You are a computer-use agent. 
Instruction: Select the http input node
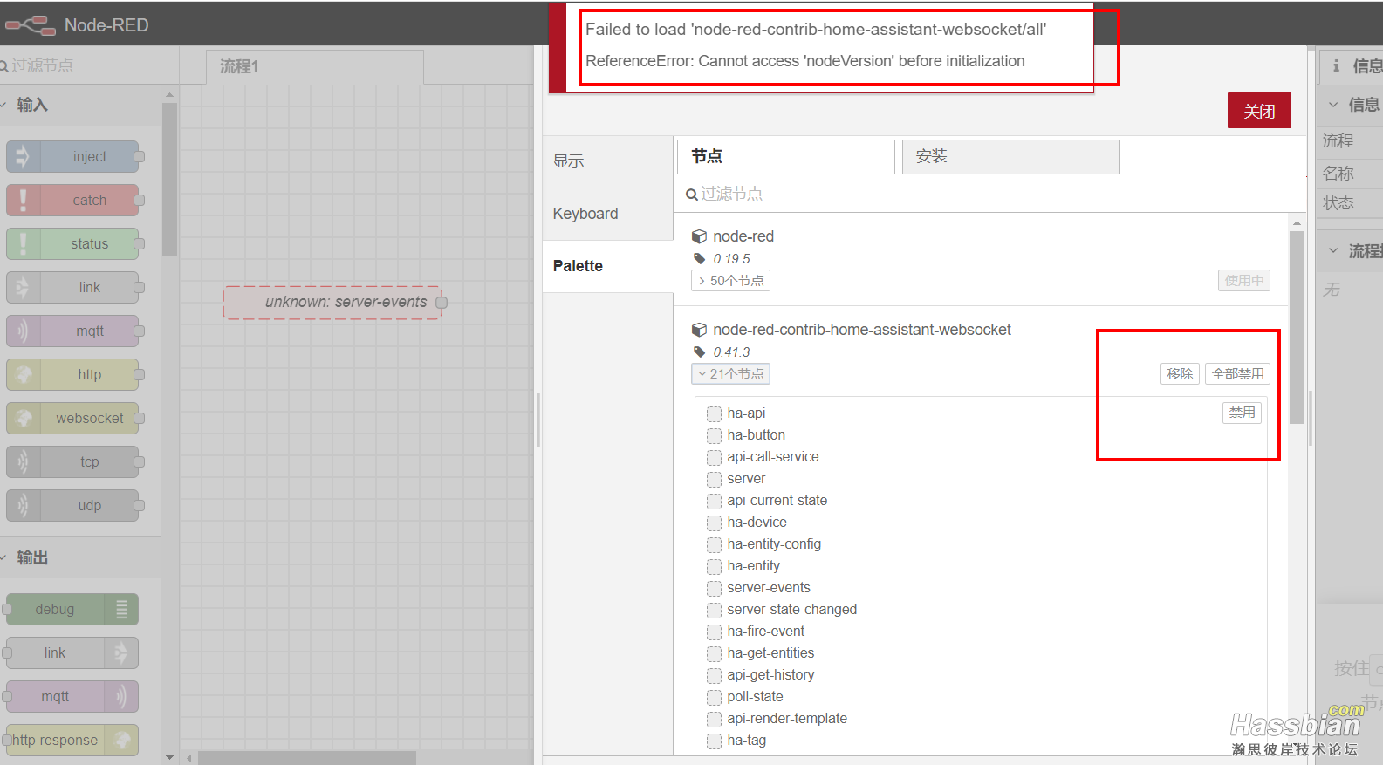pos(72,374)
